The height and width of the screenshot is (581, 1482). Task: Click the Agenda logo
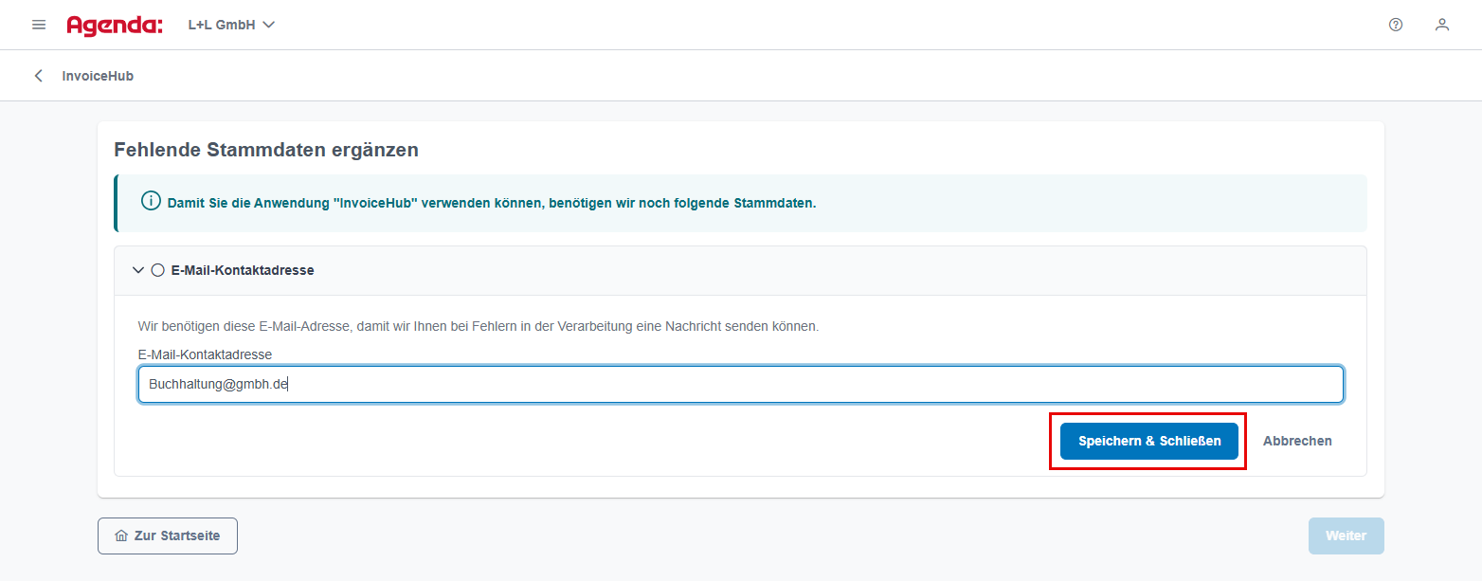(x=115, y=26)
